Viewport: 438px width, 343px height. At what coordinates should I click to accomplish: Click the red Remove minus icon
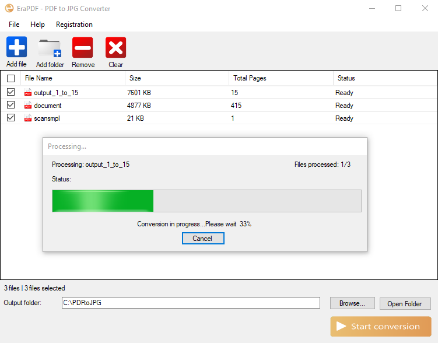click(x=83, y=47)
